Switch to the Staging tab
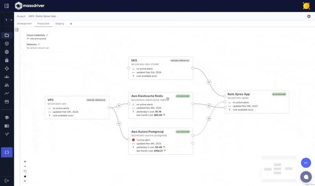The width and height of the screenshot is (315, 186). [x=59, y=24]
